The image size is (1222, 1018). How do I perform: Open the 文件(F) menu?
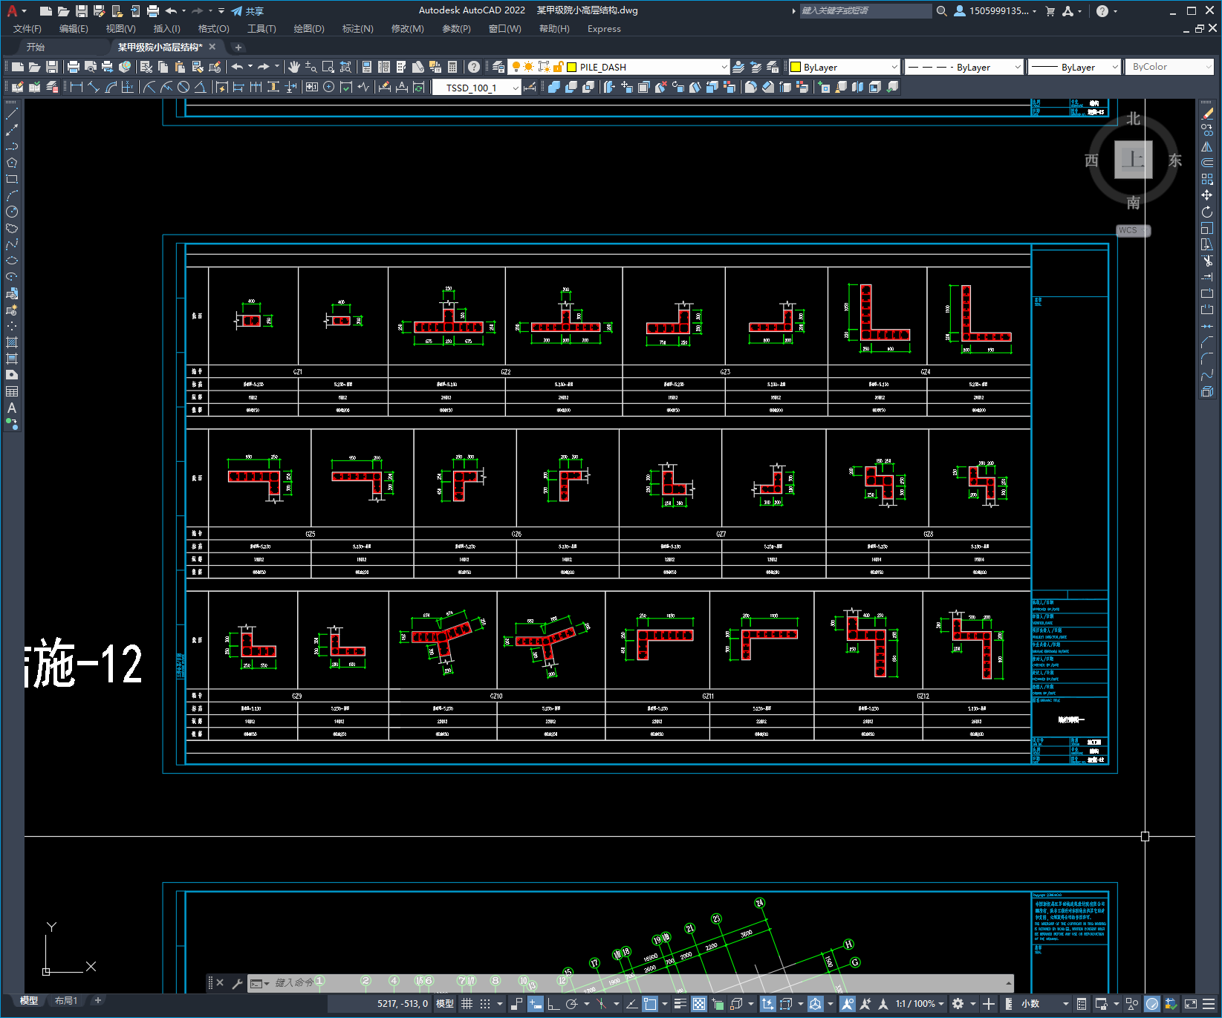tap(27, 29)
